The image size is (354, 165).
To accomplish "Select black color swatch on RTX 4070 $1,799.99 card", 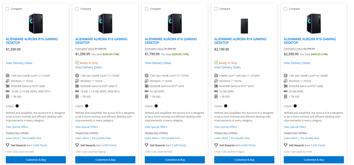I will point(156,106).
